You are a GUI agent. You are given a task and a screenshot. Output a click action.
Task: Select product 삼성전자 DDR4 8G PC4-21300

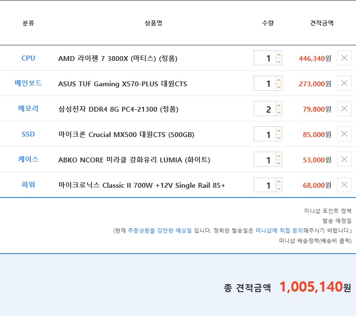[118, 109]
